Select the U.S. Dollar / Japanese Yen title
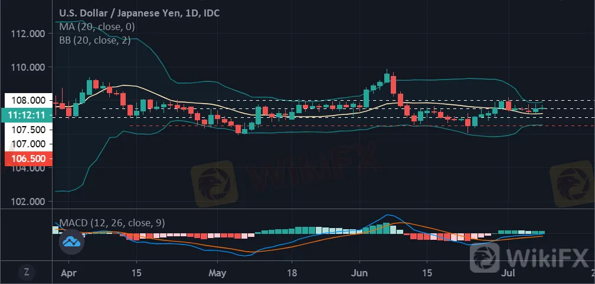The width and height of the screenshot is (595, 284). pyautogui.click(x=139, y=13)
